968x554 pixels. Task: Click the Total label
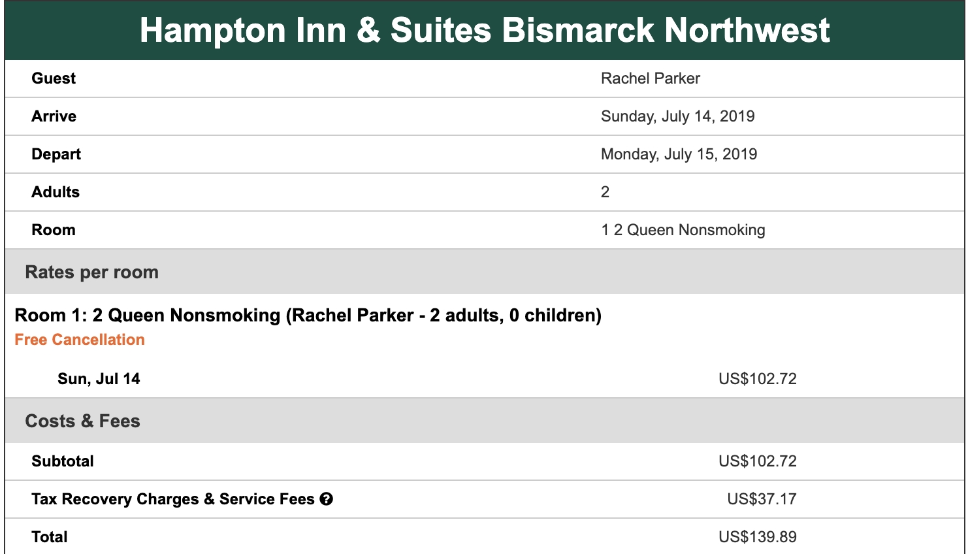pyautogui.click(x=50, y=537)
